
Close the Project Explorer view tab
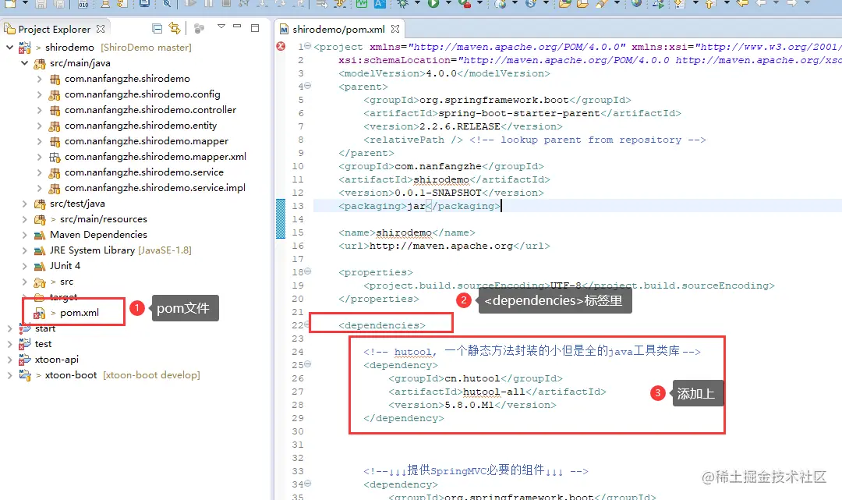(x=101, y=29)
